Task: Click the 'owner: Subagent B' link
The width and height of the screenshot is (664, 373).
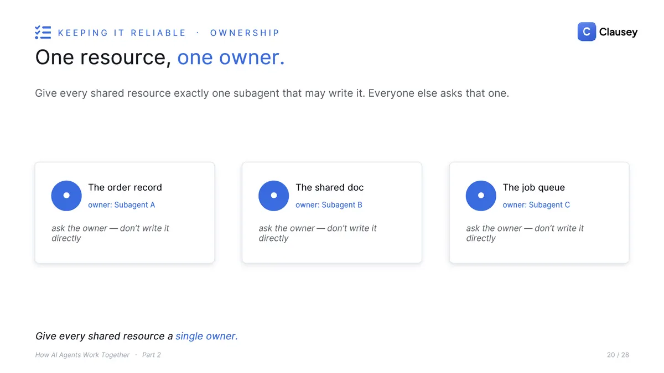Action: [x=329, y=205]
